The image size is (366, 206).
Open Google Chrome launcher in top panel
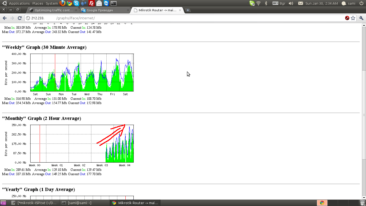[69, 3]
